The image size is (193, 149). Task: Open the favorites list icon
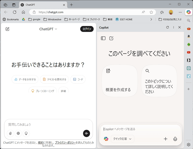tap(162, 12)
